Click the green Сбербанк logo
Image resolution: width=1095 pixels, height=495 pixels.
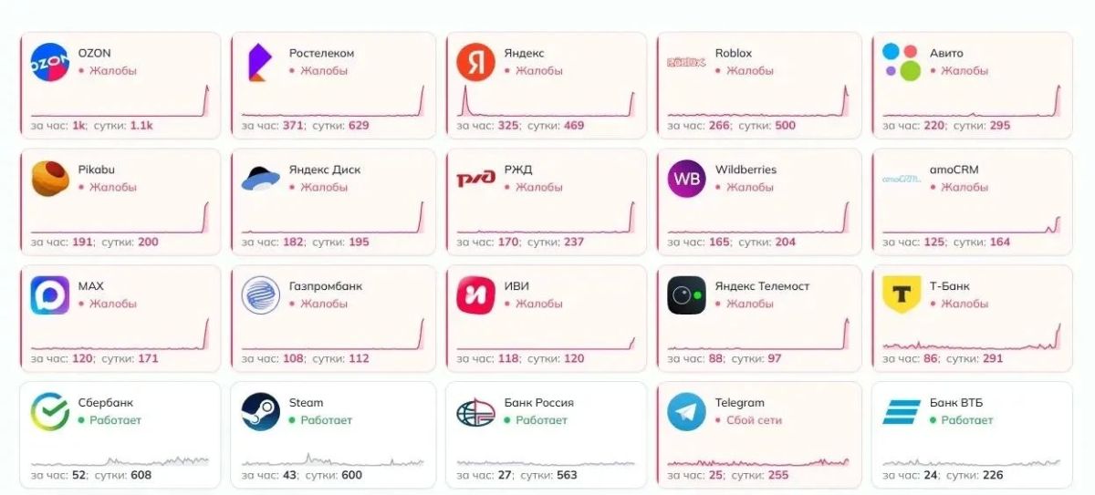pyautogui.click(x=50, y=412)
